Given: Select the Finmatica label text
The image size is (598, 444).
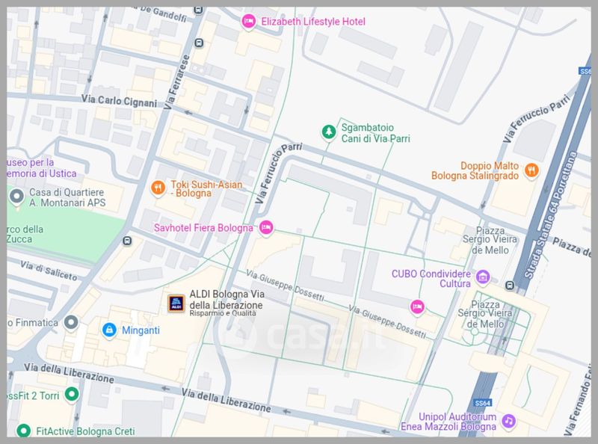Looking at the screenshot, I should (x=33, y=323).
